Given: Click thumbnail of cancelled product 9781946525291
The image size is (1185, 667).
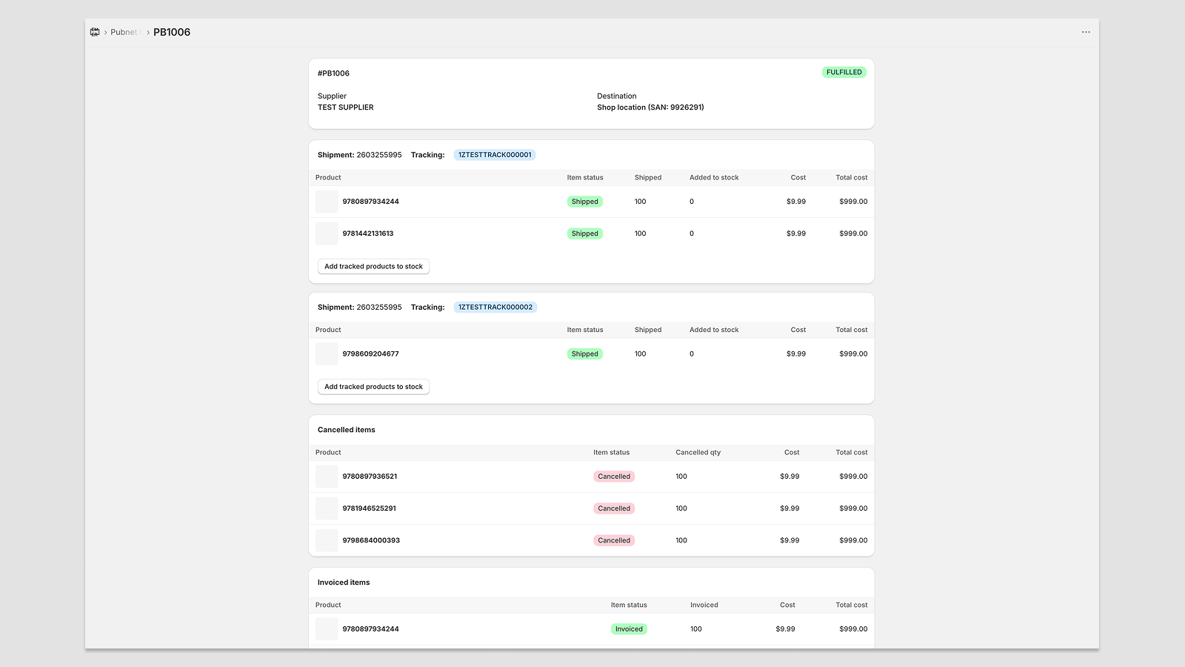Looking at the screenshot, I should coord(327,508).
